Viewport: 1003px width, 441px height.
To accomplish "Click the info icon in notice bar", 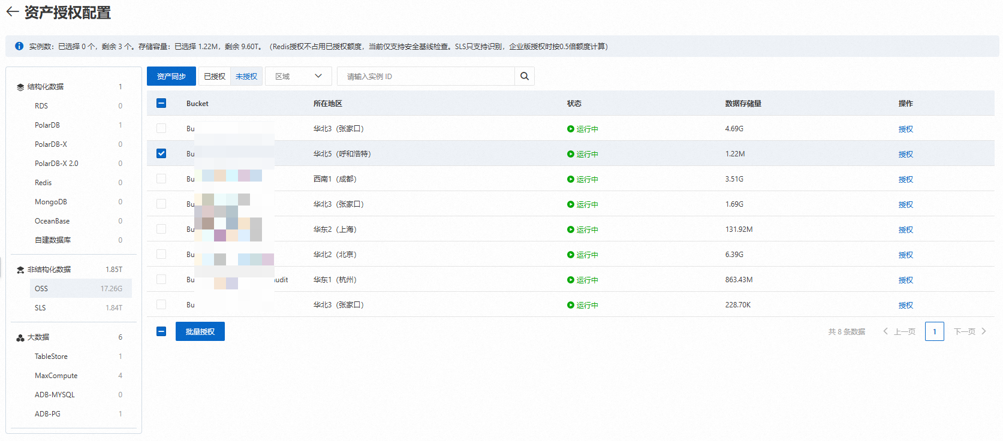I will 19,46.
